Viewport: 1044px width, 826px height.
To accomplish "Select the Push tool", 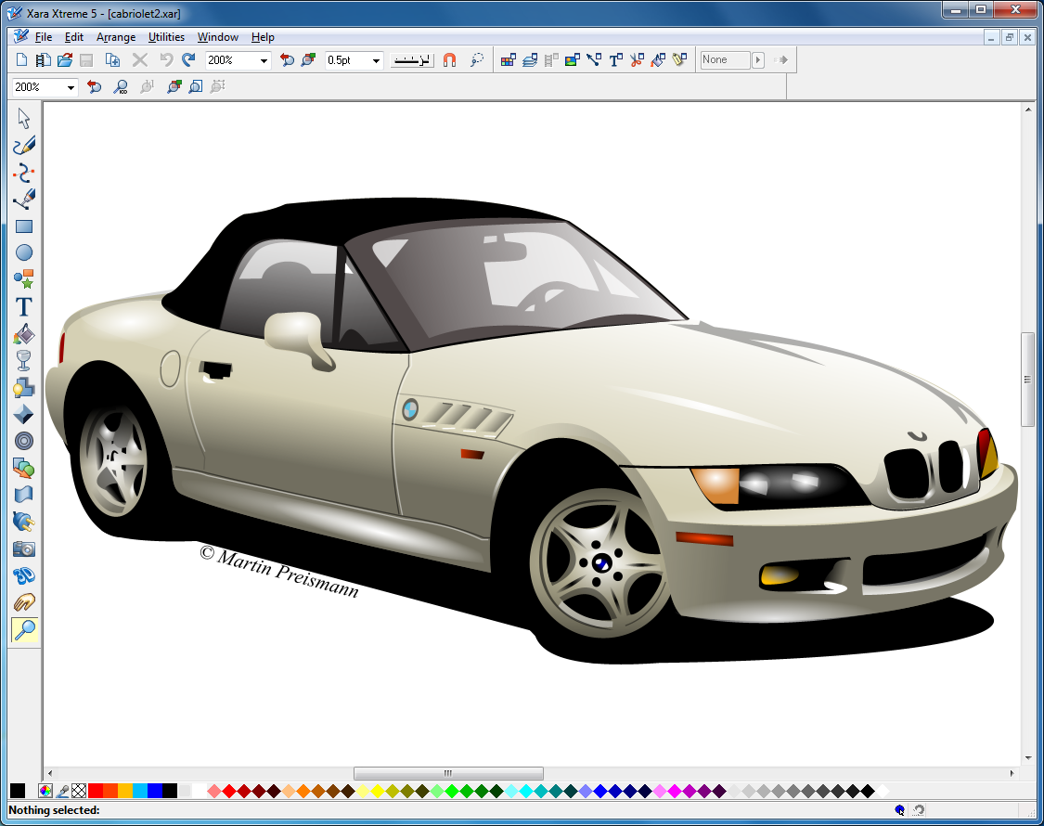I will (x=24, y=602).
